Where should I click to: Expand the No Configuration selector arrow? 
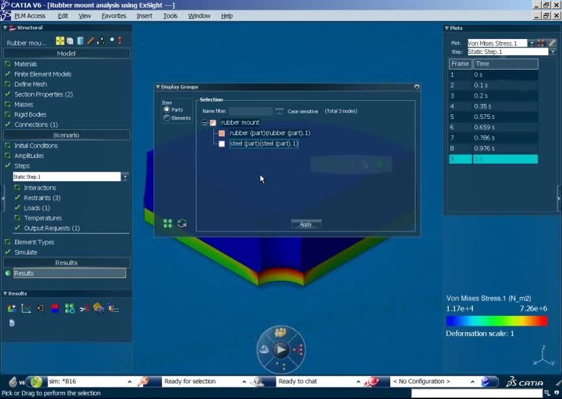472,382
